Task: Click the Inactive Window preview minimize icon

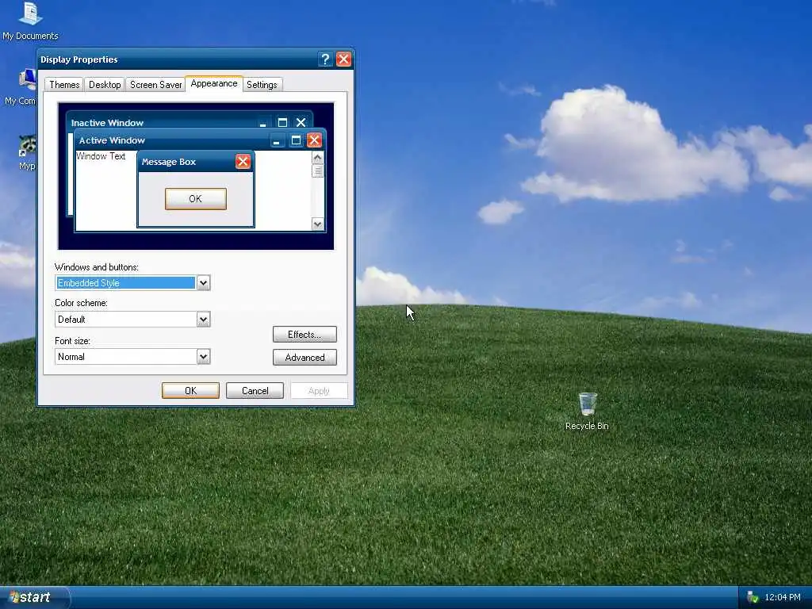Action: (x=263, y=123)
